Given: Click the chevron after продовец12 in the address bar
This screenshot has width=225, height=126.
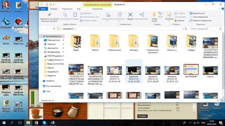Looking at the screenshot, I should (x=76, y=29).
